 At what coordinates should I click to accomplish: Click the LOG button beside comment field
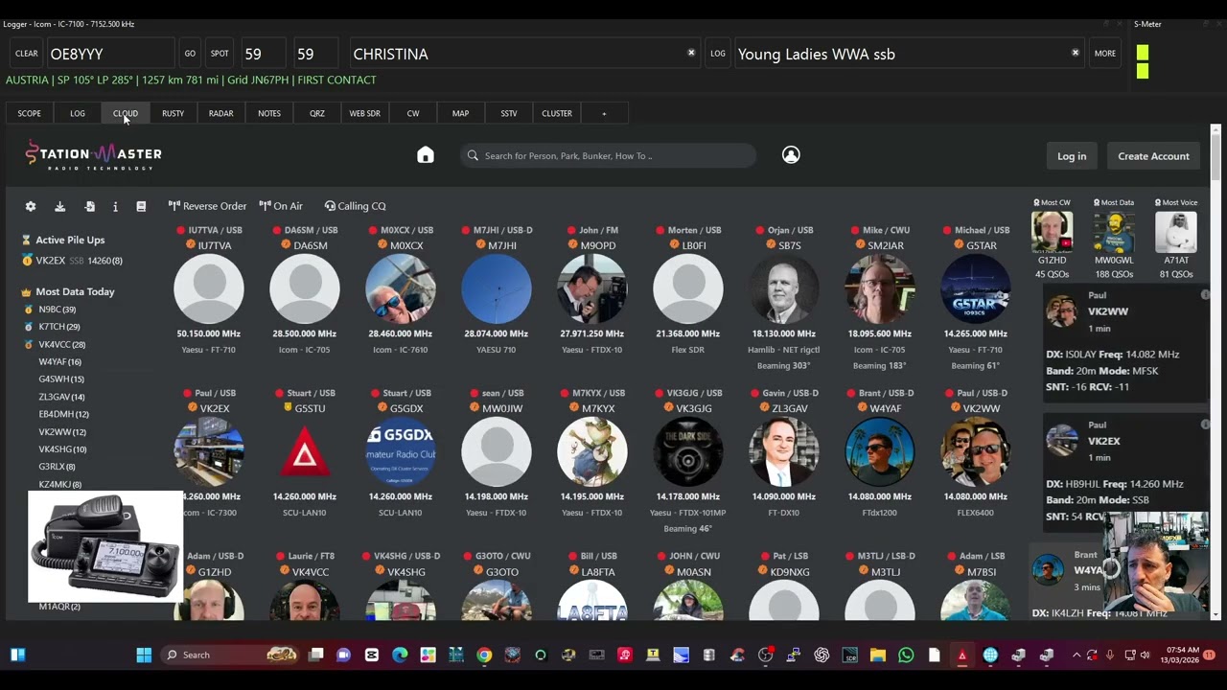click(x=718, y=54)
